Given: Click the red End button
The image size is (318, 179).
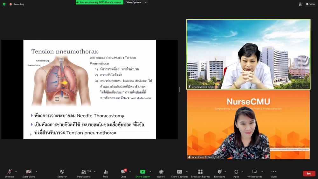Looking at the screenshot, I should (x=309, y=174).
